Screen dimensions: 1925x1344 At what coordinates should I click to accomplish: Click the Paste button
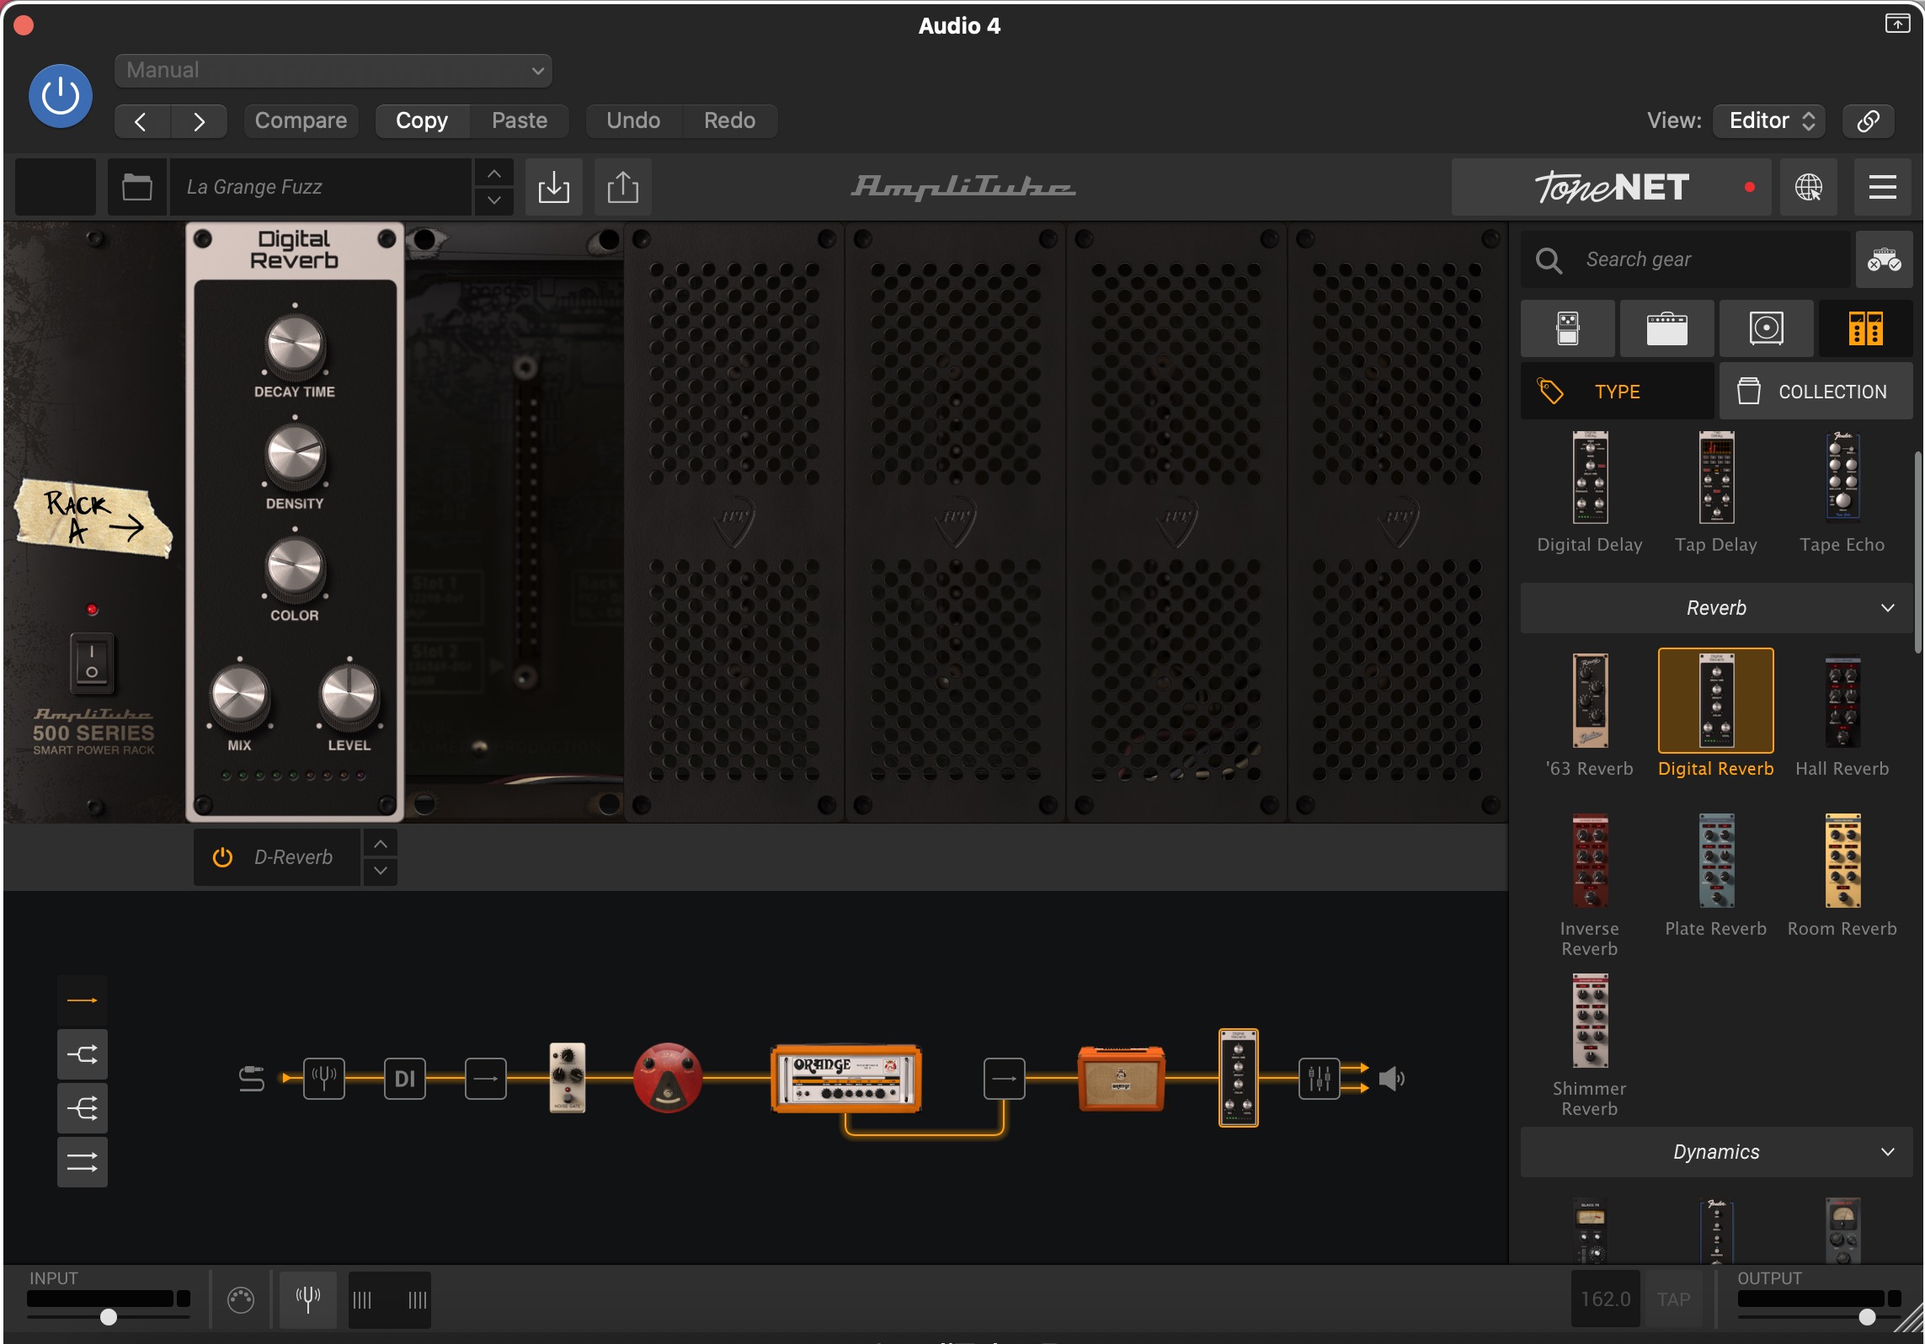[520, 120]
